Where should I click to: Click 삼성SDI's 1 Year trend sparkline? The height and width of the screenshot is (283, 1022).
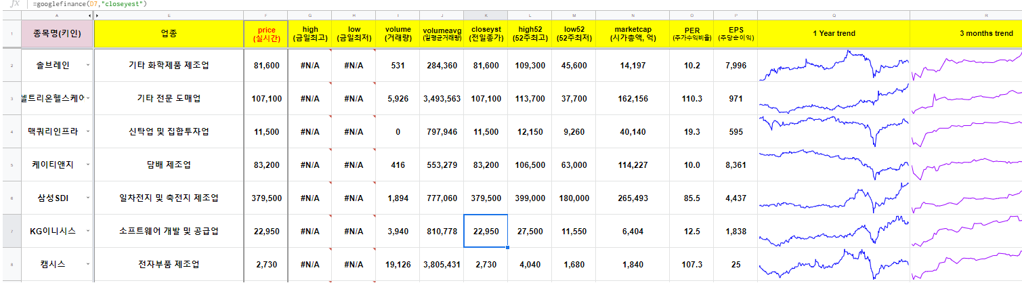[834, 198]
